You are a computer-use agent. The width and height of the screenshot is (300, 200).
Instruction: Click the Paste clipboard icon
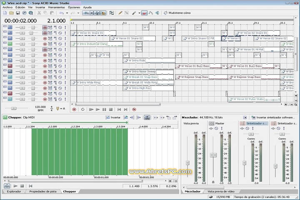pos(52,13)
